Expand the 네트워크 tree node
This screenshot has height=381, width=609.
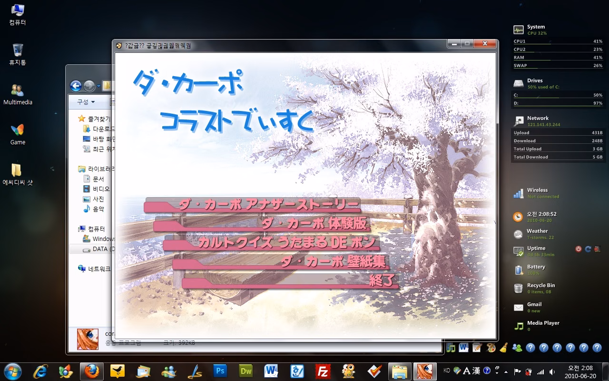coord(99,269)
